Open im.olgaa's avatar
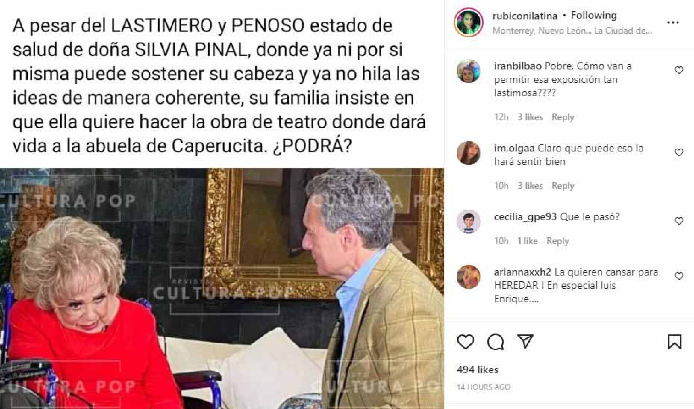The width and height of the screenshot is (694, 409). pyautogui.click(x=469, y=153)
